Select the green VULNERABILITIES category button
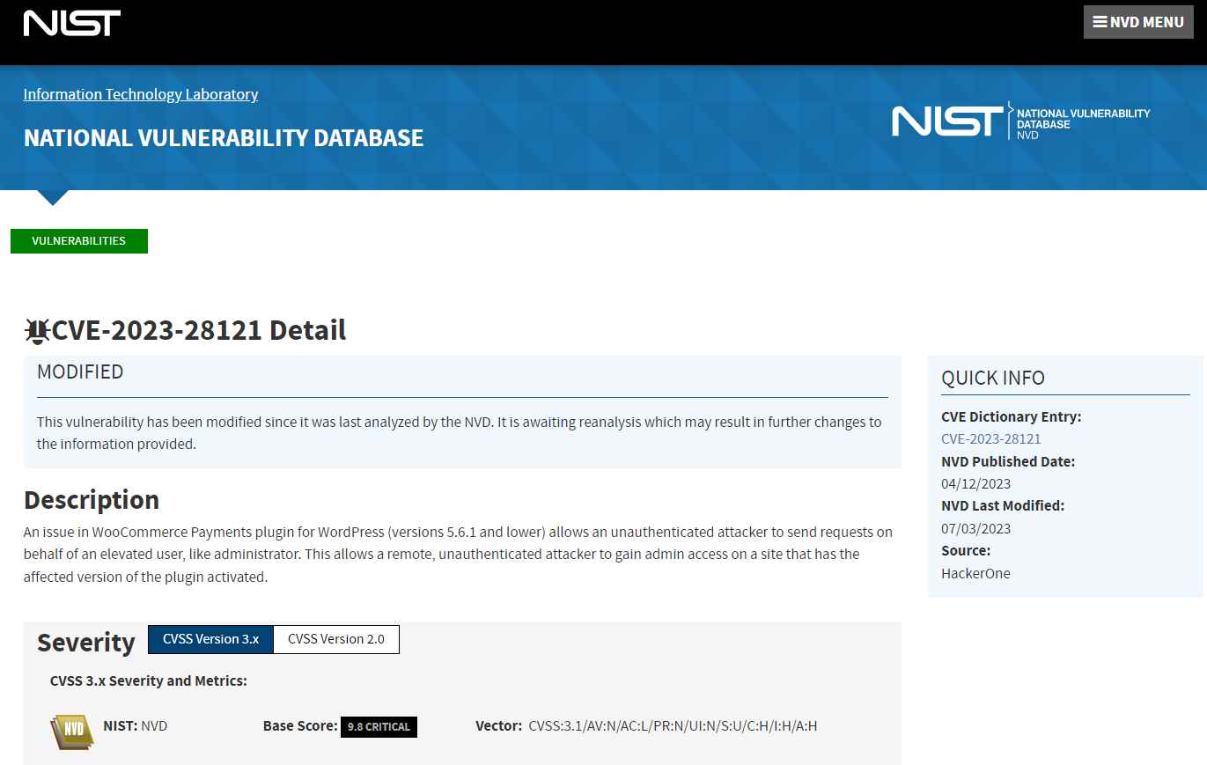Viewport: 1207px width, 765px height. [79, 240]
